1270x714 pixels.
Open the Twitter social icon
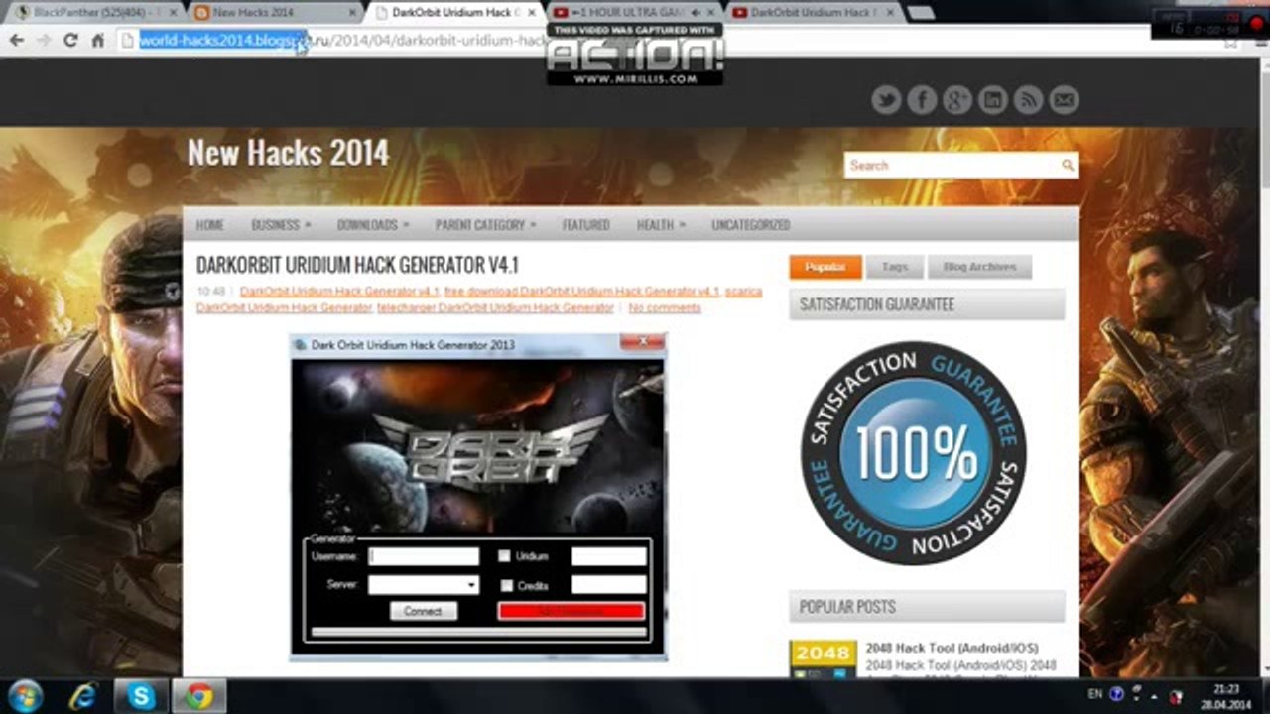pyautogui.click(x=886, y=100)
